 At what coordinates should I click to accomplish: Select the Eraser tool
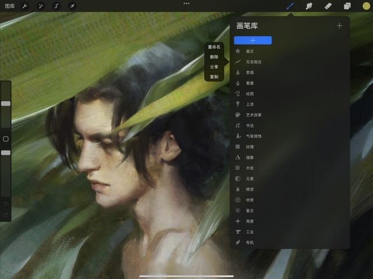(x=328, y=6)
